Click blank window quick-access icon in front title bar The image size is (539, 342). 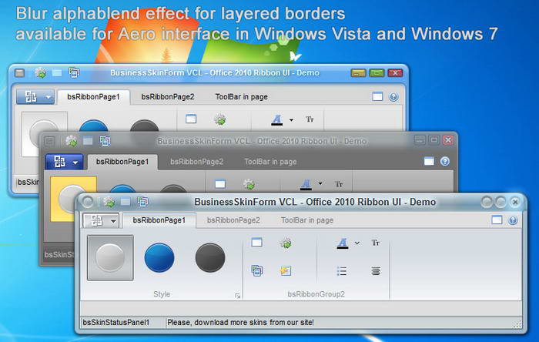[x=126, y=202]
